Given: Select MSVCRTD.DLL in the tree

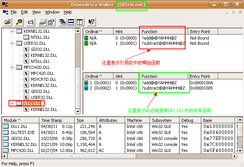Looking at the screenshot, I should click(x=43, y=79).
